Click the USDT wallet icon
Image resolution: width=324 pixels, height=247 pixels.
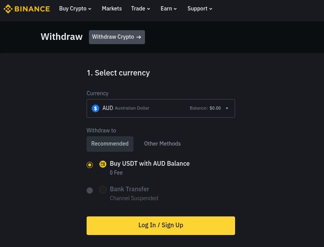coord(103,164)
